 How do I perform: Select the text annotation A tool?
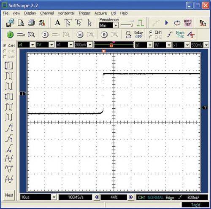click(57, 23)
